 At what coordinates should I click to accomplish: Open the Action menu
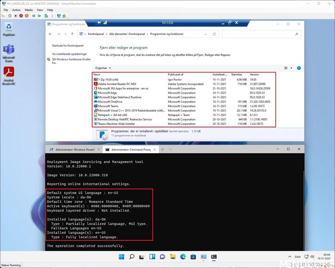click(x=16, y=10)
